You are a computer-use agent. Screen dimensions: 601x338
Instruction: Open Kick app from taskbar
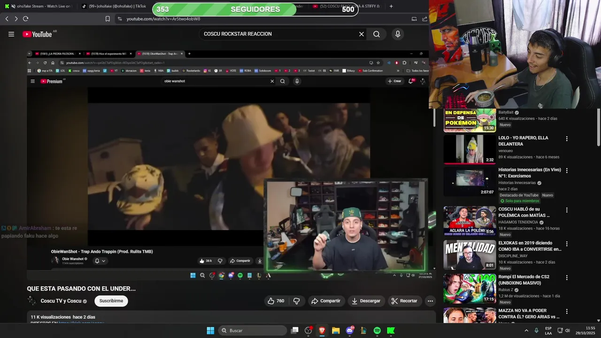[391, 330]
